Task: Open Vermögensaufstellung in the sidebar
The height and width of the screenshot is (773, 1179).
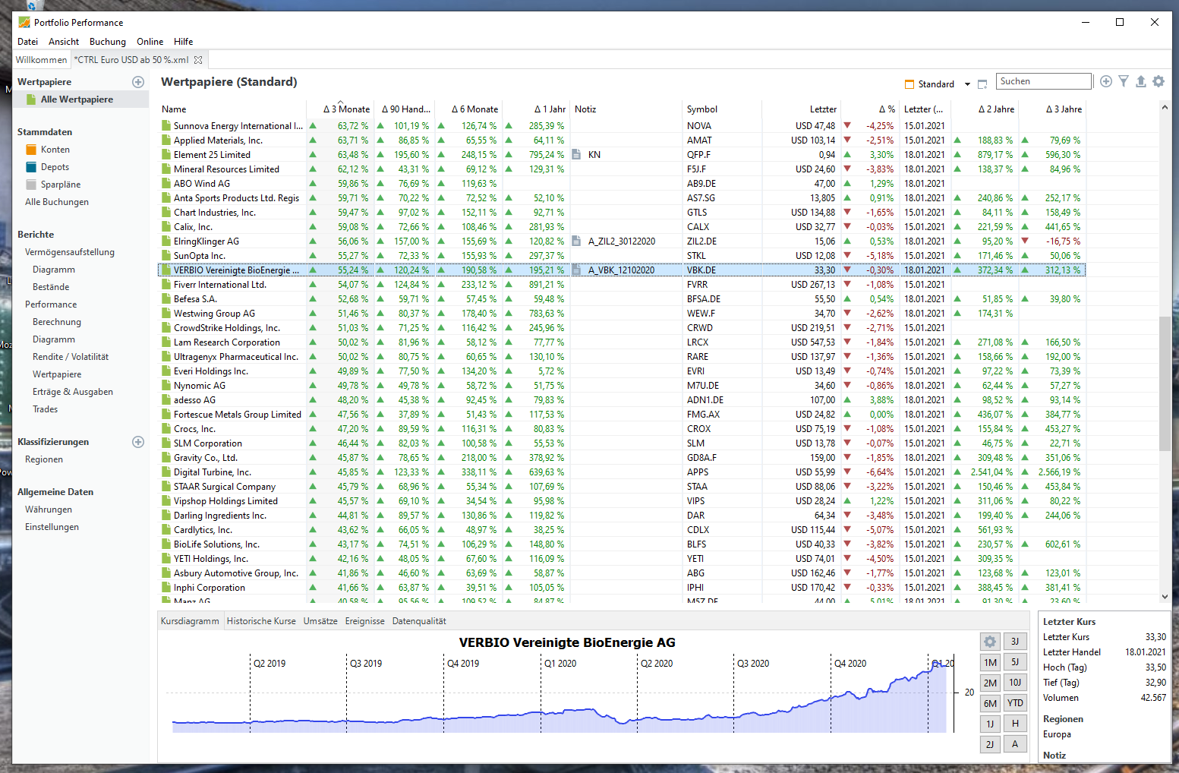Action: point(70,252)
